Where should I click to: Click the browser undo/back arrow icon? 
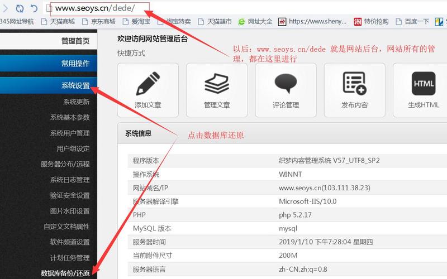click(x=34, y=8)
